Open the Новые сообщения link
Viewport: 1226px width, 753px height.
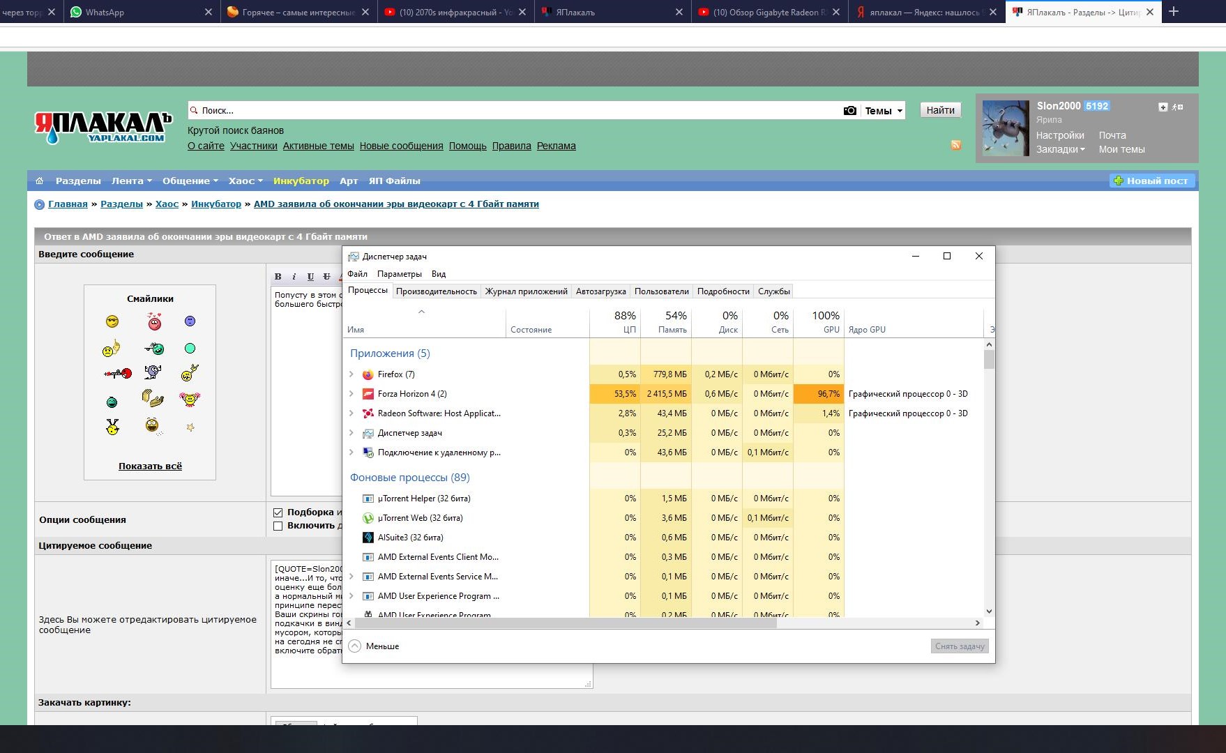click(x=402, y=146)
